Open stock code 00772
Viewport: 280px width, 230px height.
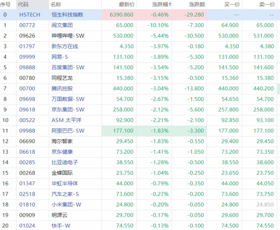point(27,25)
